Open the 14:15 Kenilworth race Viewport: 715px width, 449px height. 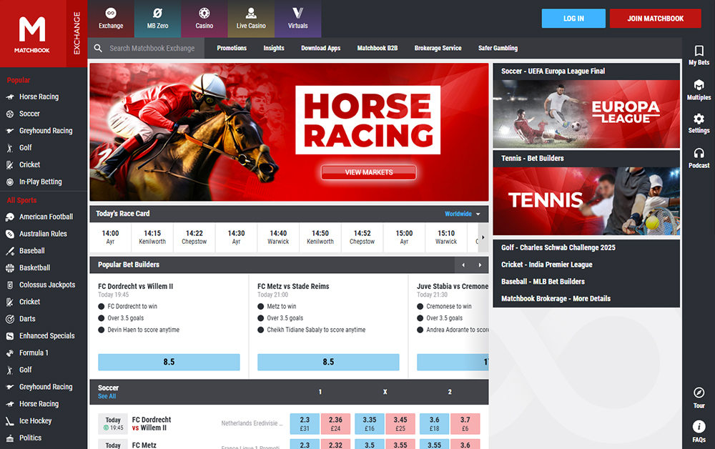(152, 237)
